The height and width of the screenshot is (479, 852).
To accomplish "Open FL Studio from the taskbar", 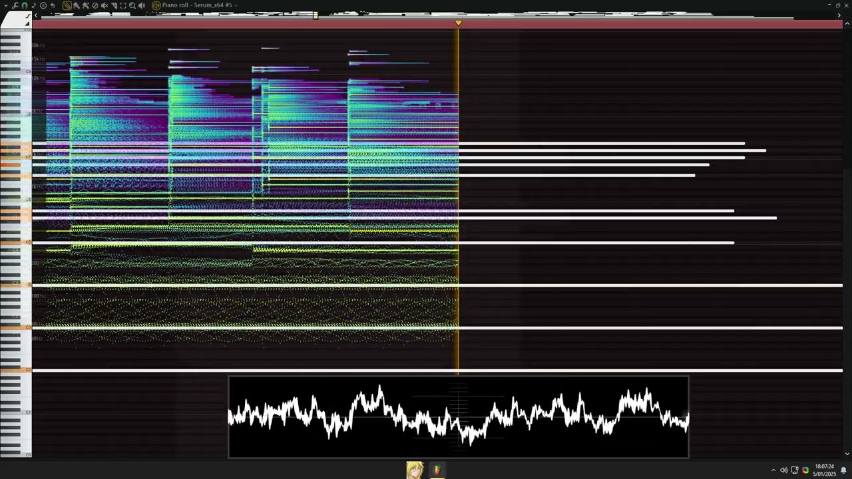I will (x=437, y=470).
